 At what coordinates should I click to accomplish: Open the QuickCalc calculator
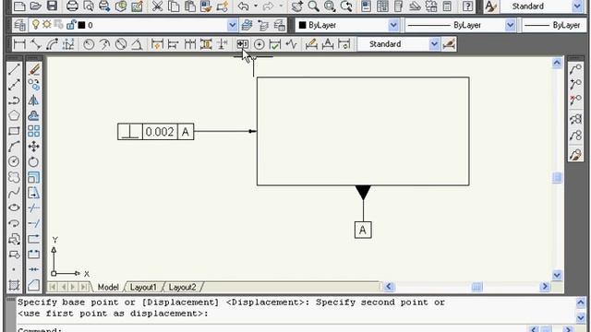coord(447,6)
